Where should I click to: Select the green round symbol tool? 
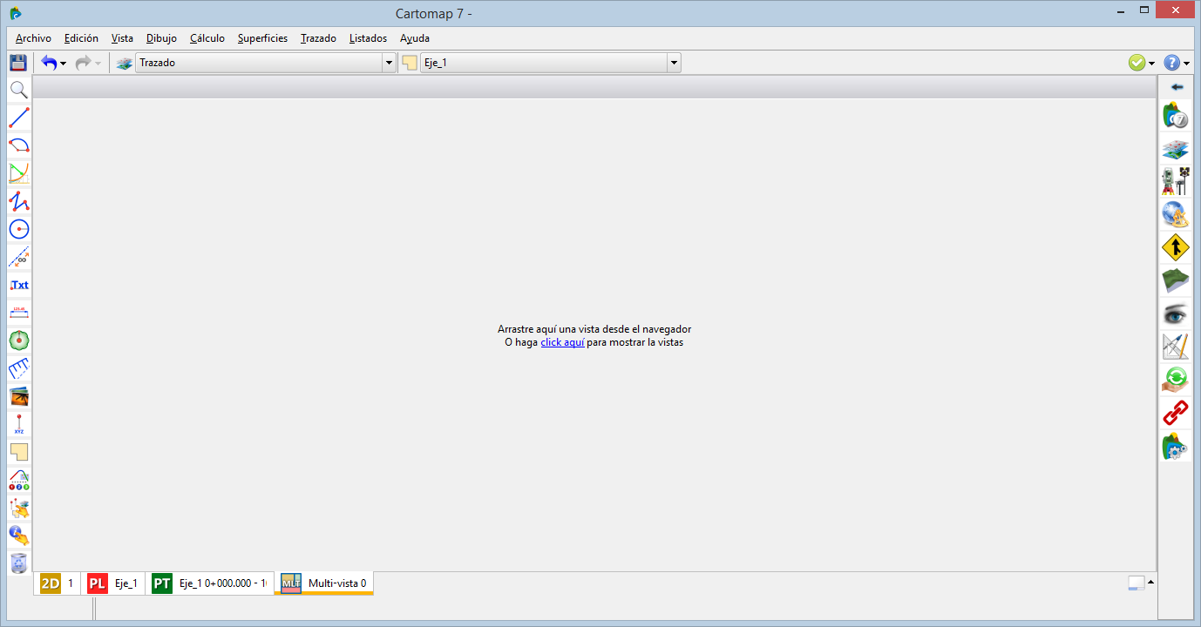coord(18,340)
